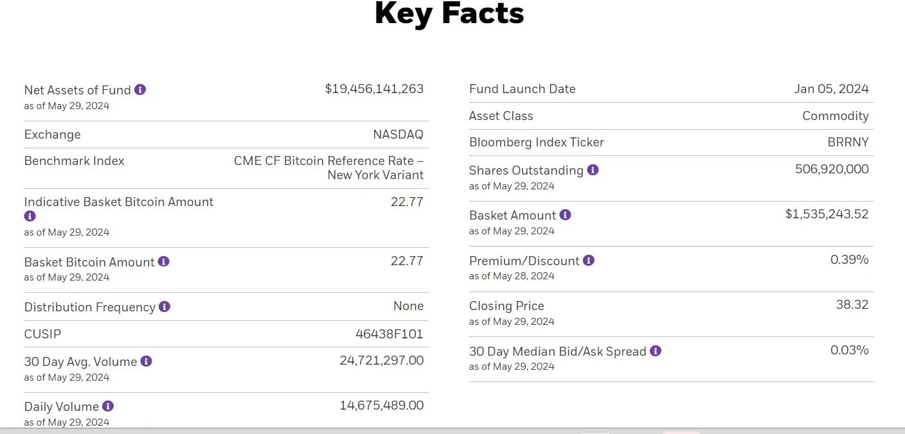Click the info icon beside Net Assets of Fund
The width and height of the screenshot is (905, 434).
coord(140,90)
